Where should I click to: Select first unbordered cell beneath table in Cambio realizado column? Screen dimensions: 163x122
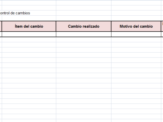84,40
